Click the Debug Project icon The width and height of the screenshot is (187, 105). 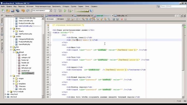(x=70, y=11)
